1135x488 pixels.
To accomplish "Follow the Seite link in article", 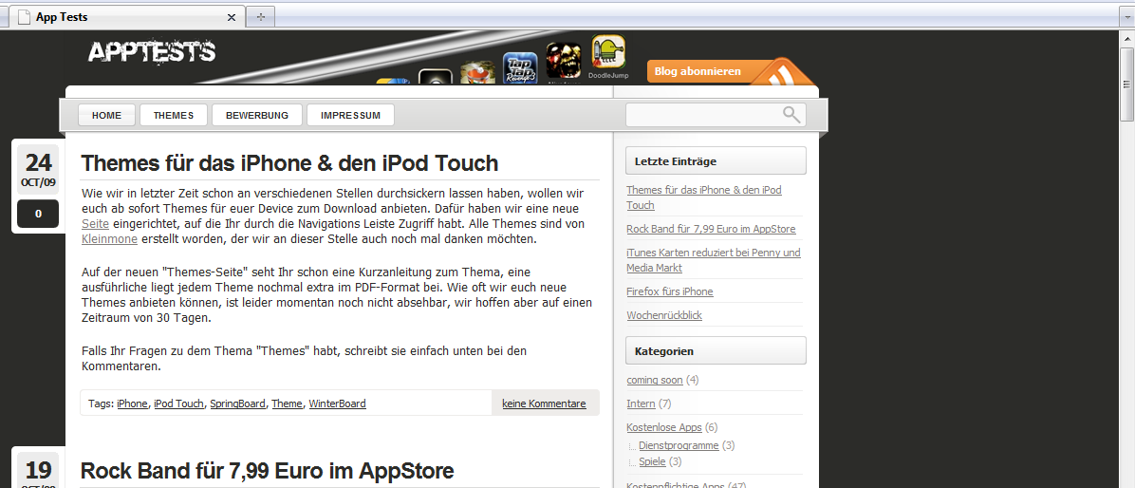I will click(x=93, y=224).
